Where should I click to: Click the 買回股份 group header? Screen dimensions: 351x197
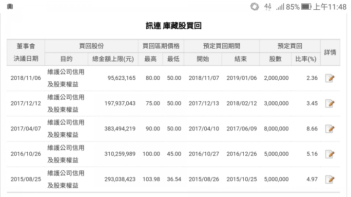pos(91,46)
